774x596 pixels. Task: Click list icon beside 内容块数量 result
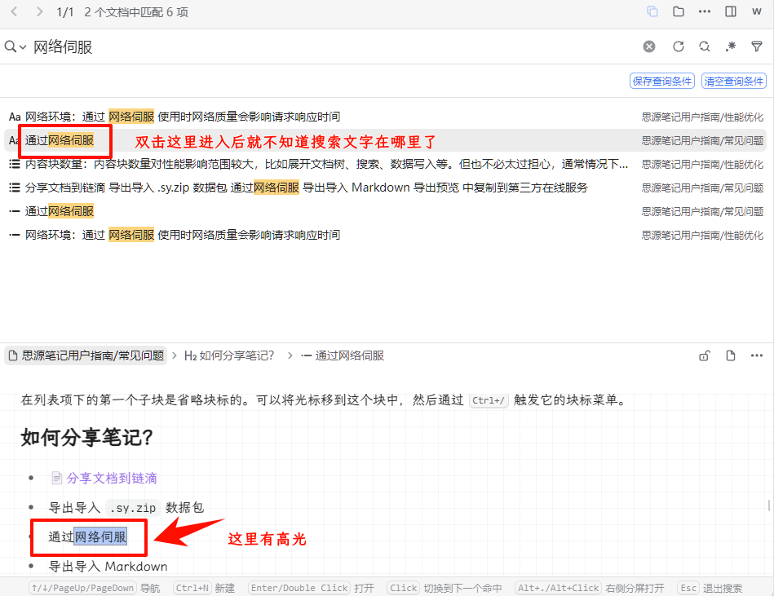15,165
